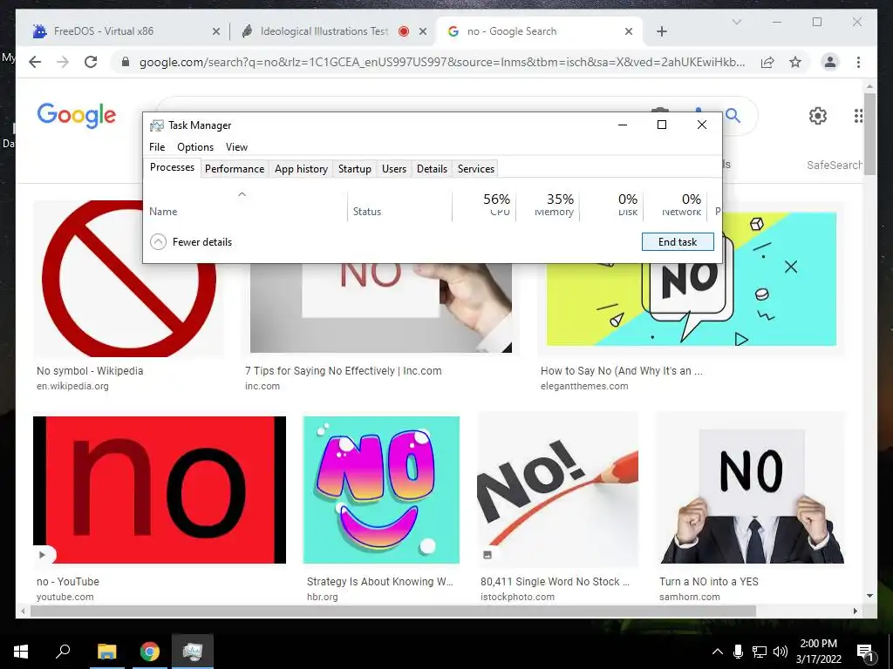
Task: Maximize the Task Manager window
Action: tap(662, 125)
